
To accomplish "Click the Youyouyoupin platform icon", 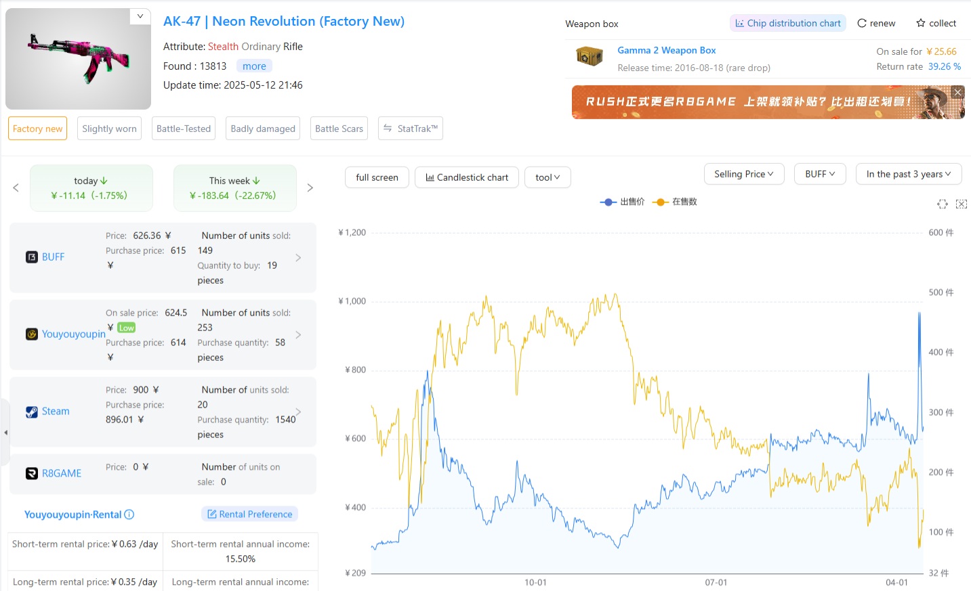I will (x=32, y=334).
